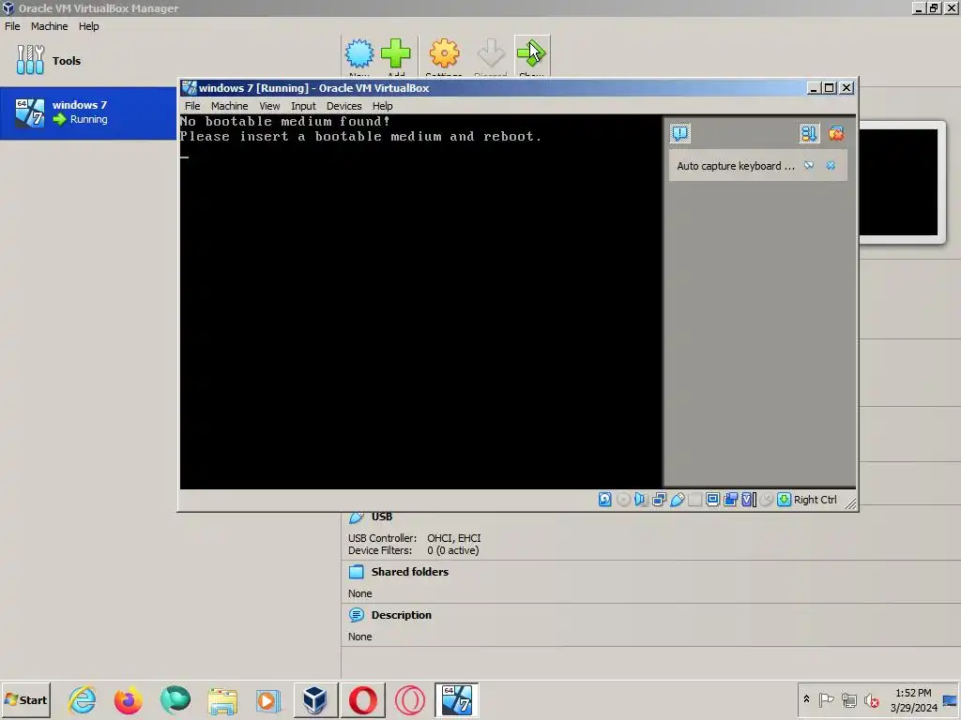This screenshot has width=961, height=720.
Task: Click the delete all notifications icon
Action: click(836, 133)
